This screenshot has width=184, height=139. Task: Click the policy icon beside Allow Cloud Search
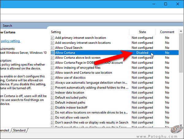click(x=52, y=48)
